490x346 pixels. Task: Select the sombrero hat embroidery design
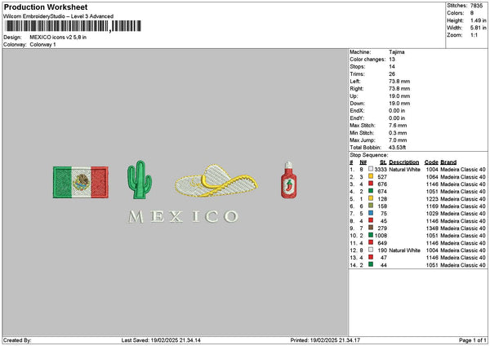[x=216, y=181]
